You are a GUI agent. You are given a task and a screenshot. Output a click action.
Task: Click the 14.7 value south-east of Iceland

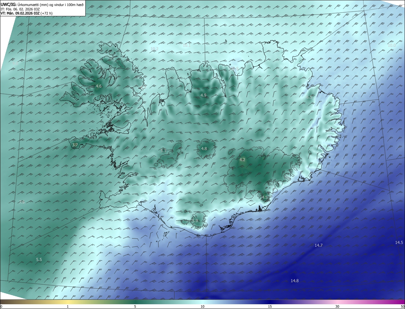(x=319, y=245)
